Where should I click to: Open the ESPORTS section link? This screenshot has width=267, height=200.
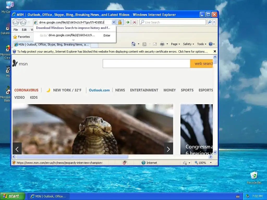pyautogui.click(x=206, y=90)
